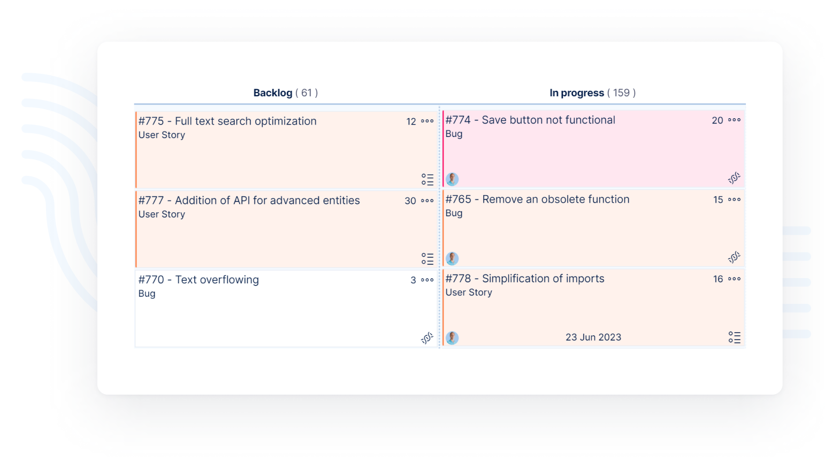The image size is (825, 462).
Task: Click the effort value 30 on card #777
Action: pyautogui.click(x=410, y=201)
